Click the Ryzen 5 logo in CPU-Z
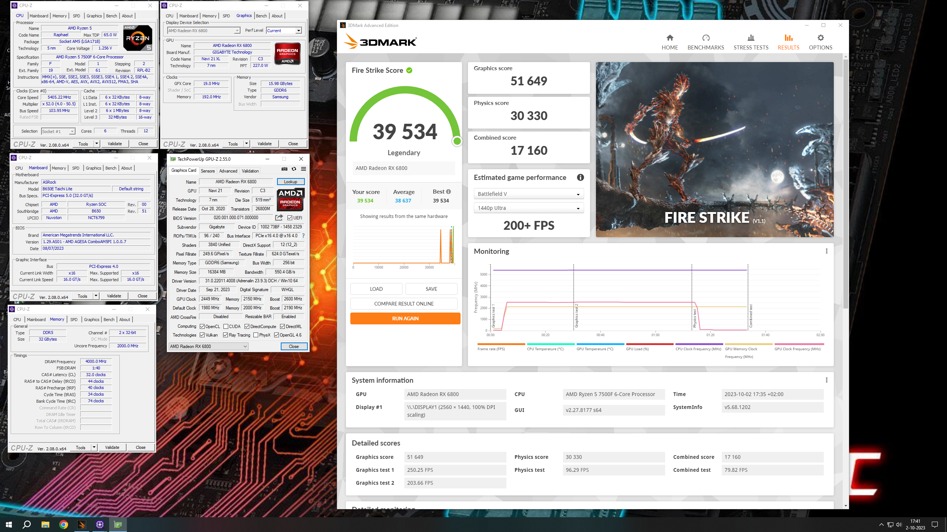This screenshot has width=947, height=532. (x=137, y=38)
